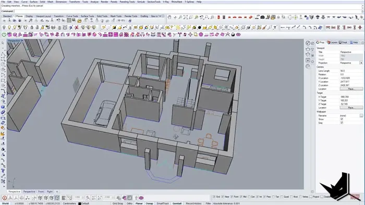Viewport: 365px width, 205px height.
Task: Click the red cylinder icon in the view toolbar
Action: (x=218, y=17)
